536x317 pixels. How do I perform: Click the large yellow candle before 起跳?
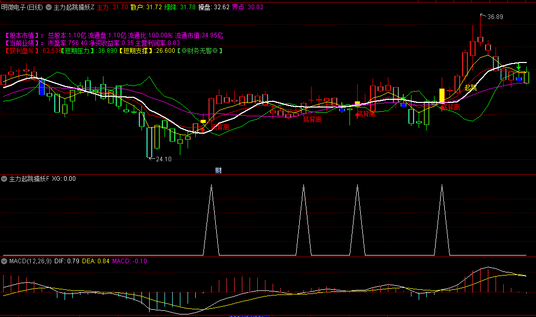442,95
